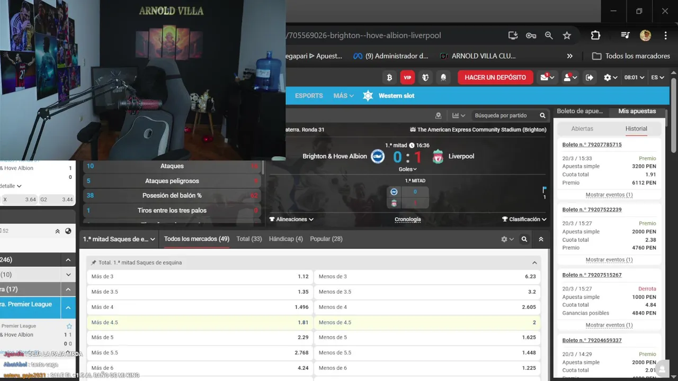This screenshot has height=381, width=678.
Task: Select Todos los mercados (49) tab
Action: pyautogui.click(x=197, y=239)
